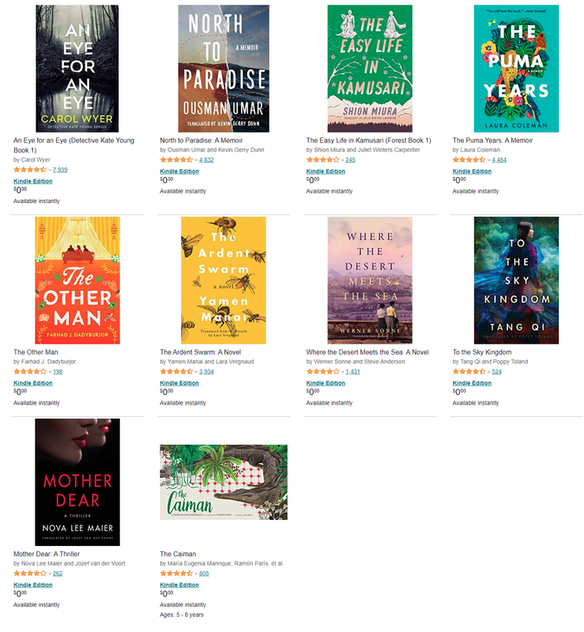Open the title link Where the Desert Meets the Sea
This screenshot has height=632, width=584.
(x=367, y=352)
